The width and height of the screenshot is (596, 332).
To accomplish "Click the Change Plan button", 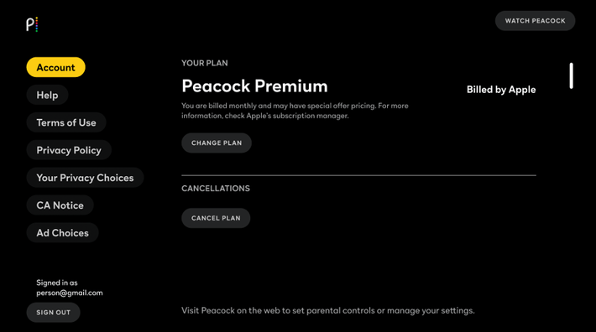I will [217, 143].
